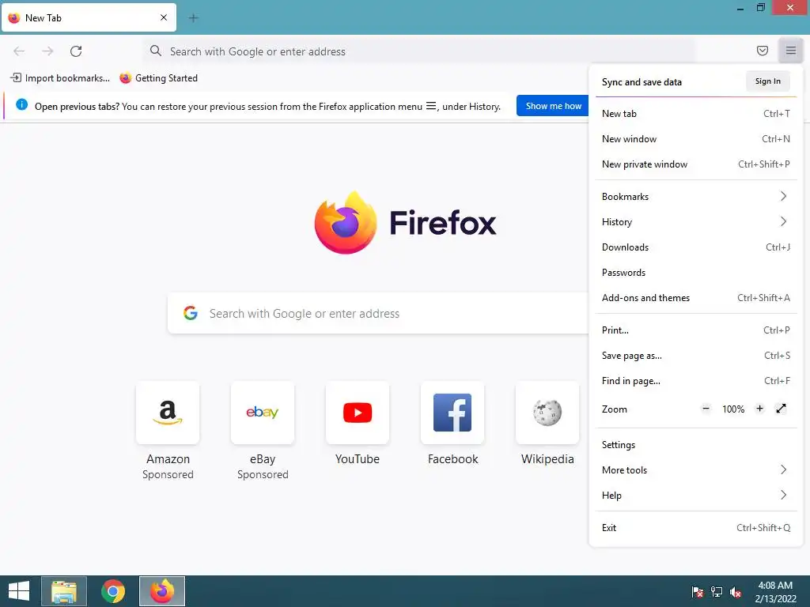
Task: Focus the page's Google search box
Action: click(x=379, y=313)
